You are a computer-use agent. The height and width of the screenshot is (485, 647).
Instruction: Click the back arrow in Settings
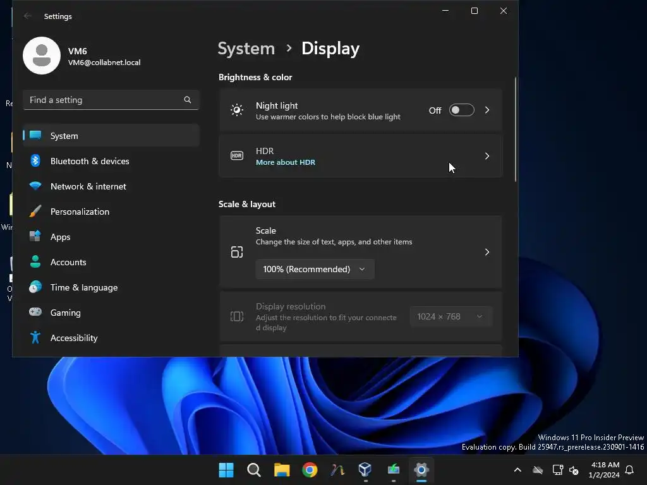pyautogui.click(x=28, y=16)
